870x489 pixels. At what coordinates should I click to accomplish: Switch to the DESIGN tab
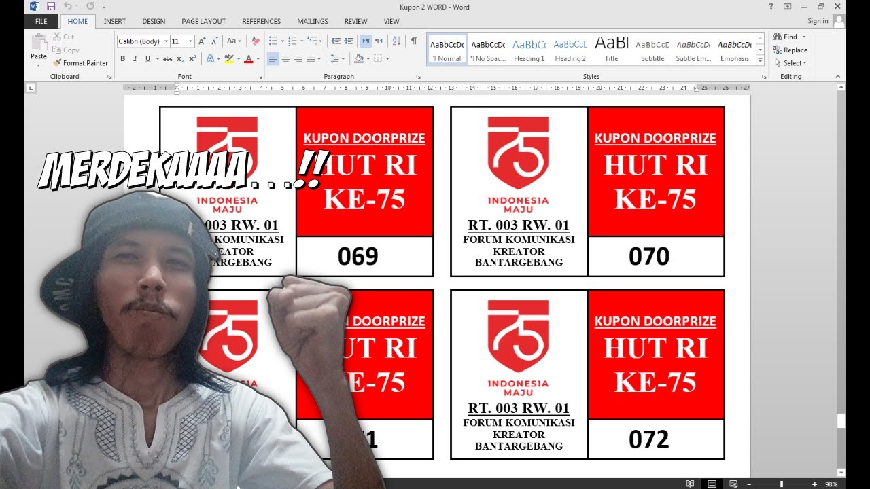click(x=154, y=21)
